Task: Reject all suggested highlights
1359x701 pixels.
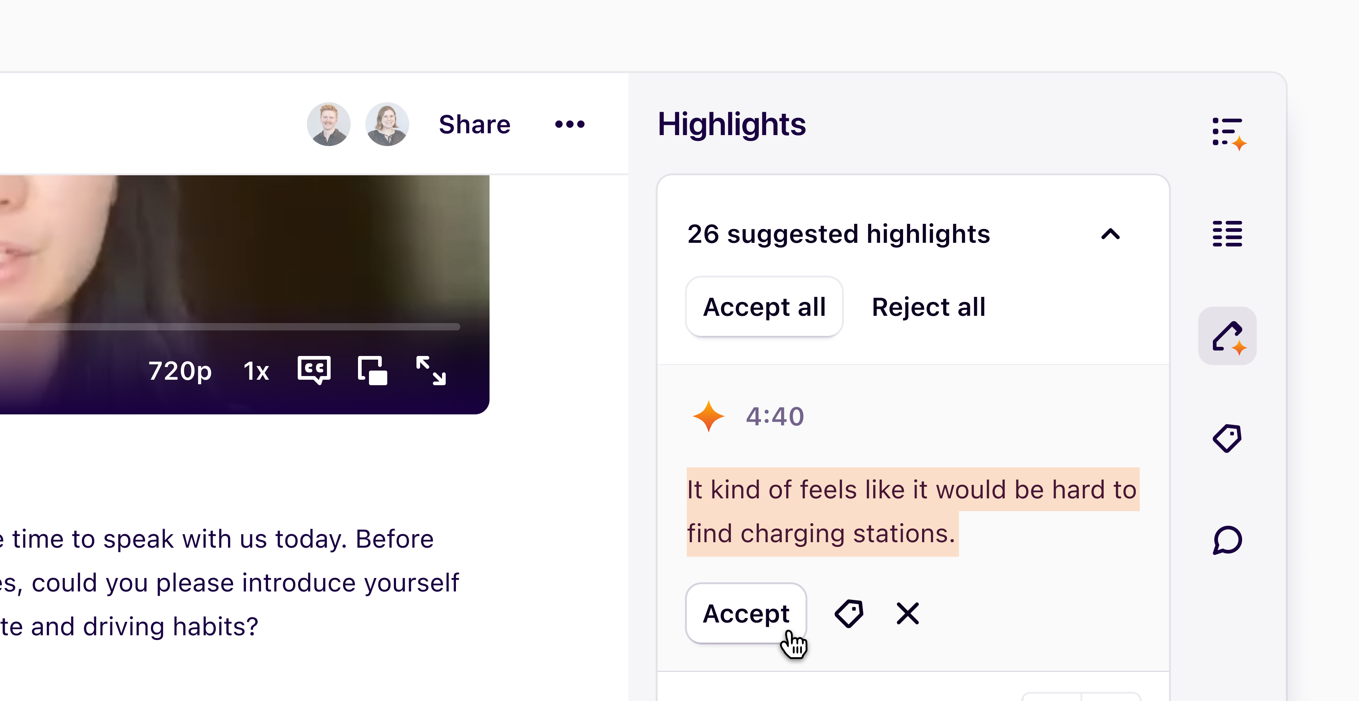Action: tap(929, 307)
